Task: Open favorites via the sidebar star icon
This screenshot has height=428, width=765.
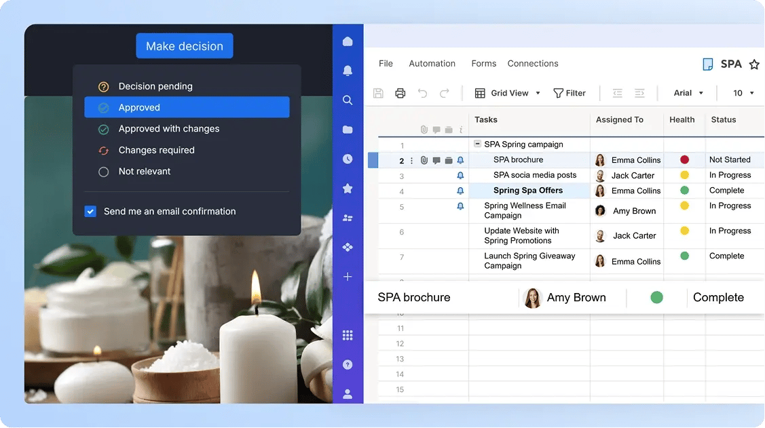Action: click(348, 188)
